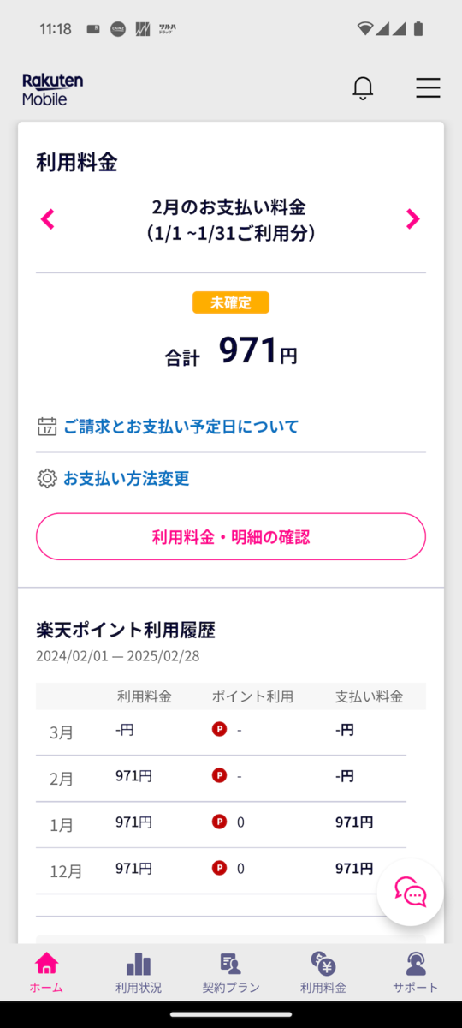Open ご請求とお支払い予定日について link

(181, 427)
